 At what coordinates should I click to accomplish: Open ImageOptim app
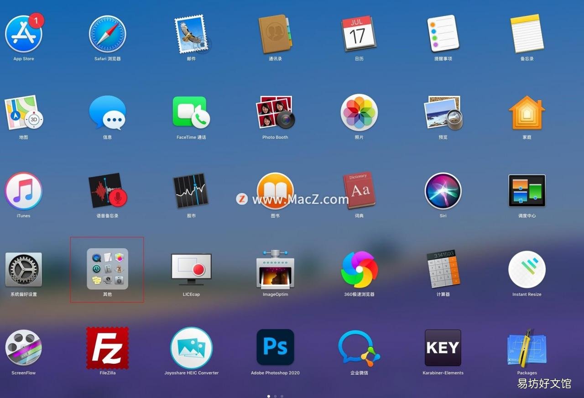tap(275, 269)
